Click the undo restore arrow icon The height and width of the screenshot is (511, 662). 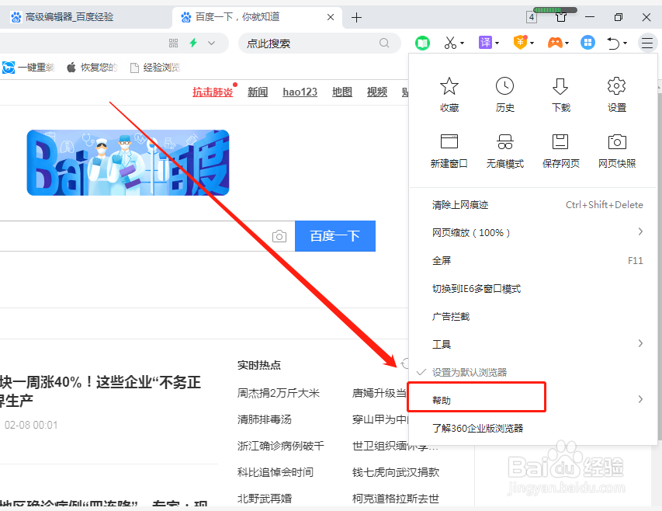613,43
